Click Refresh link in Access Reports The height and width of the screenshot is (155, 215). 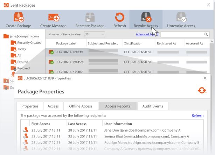tap(197, 115)
